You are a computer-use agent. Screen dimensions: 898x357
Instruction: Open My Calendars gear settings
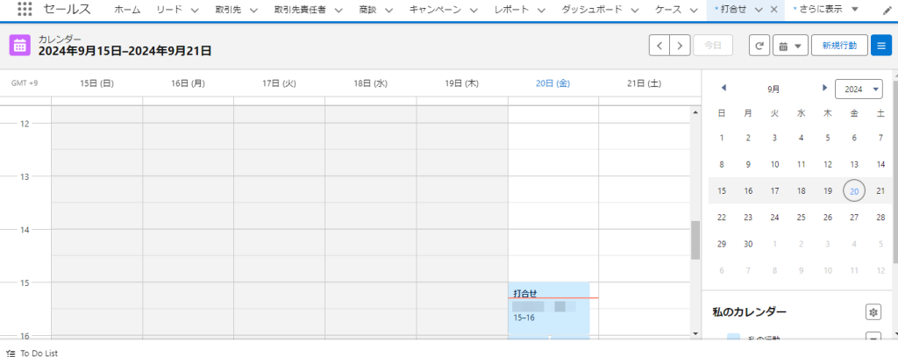click(873, 312)
